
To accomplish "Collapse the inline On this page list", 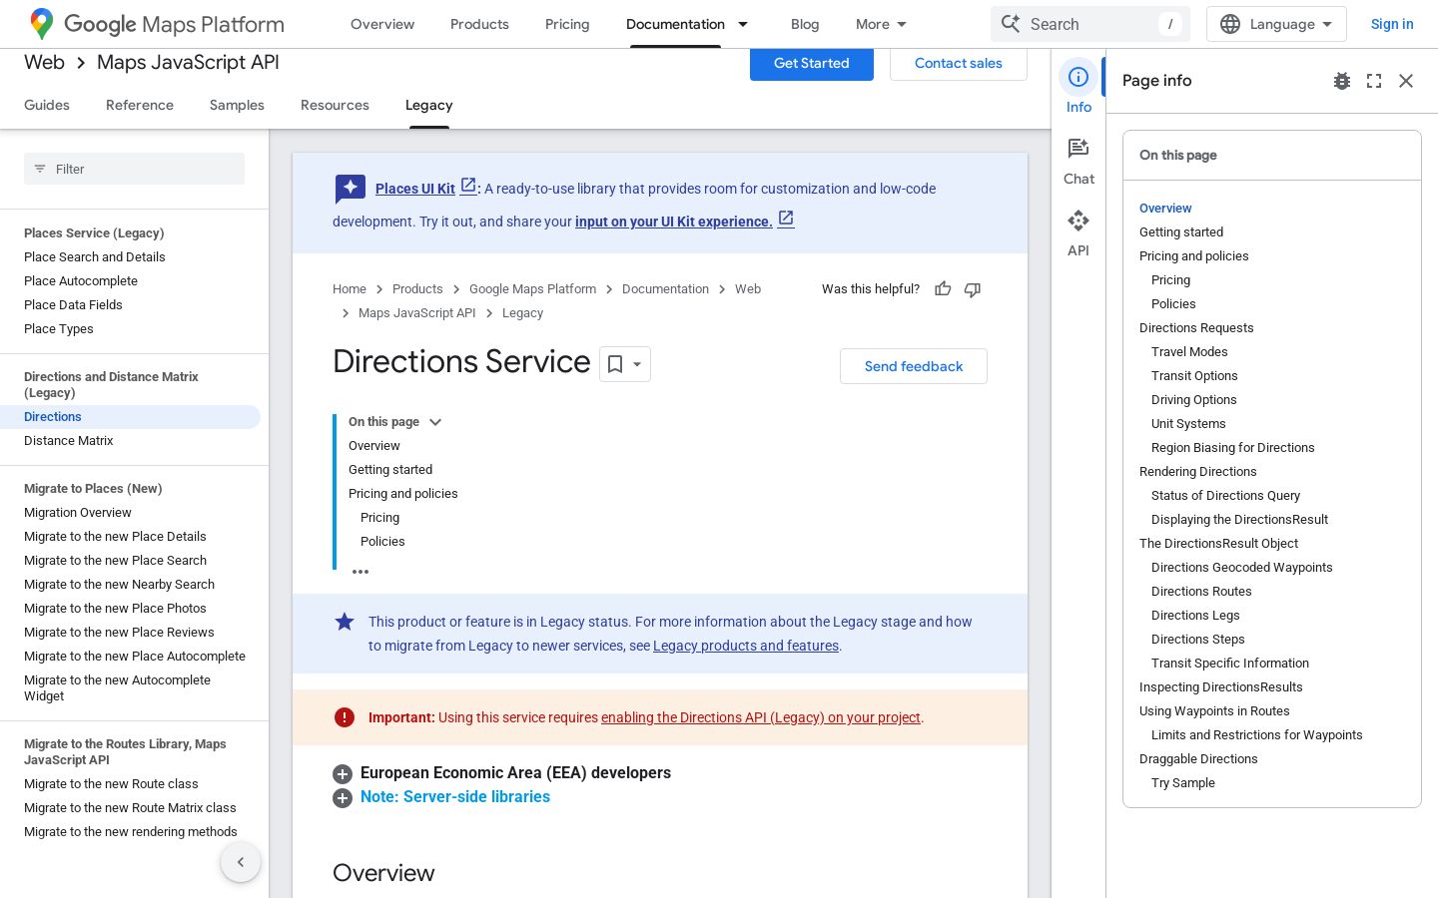I will pyautogui.click(x=435, y=422).
